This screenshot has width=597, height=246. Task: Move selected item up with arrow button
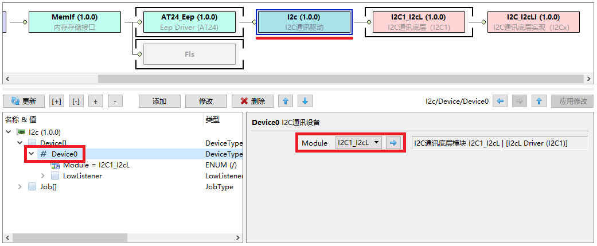[x=286, y=101]
